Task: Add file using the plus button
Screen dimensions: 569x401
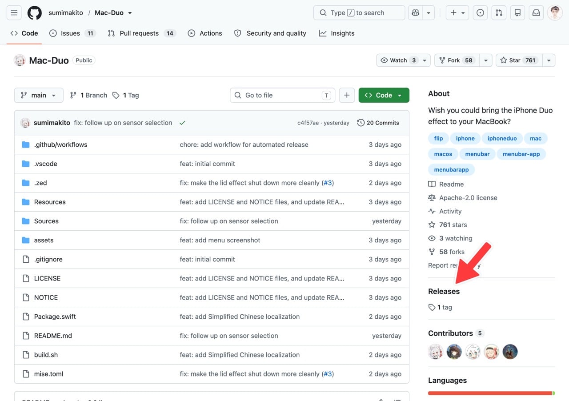Action: (x=347, y=95)
